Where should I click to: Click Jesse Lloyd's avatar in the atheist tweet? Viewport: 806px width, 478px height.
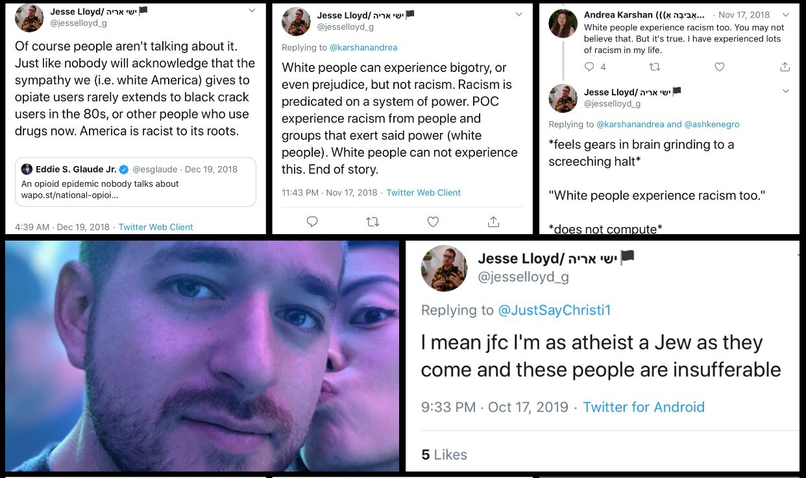pyautogui.click(x=444, y=268)
